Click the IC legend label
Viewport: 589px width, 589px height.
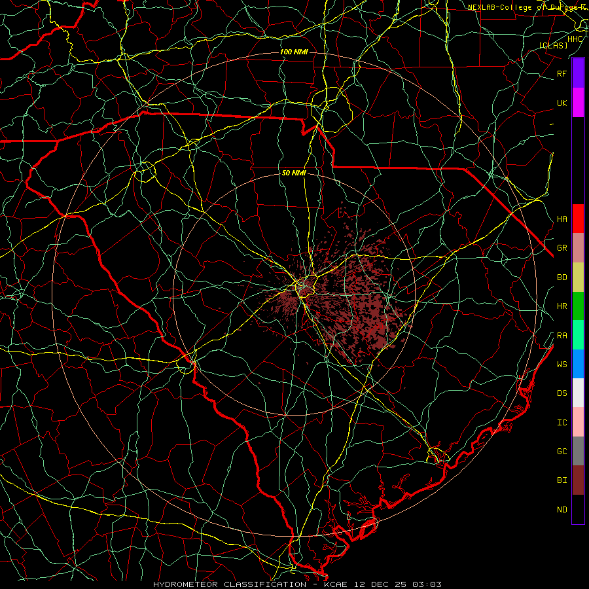[562, 423]
